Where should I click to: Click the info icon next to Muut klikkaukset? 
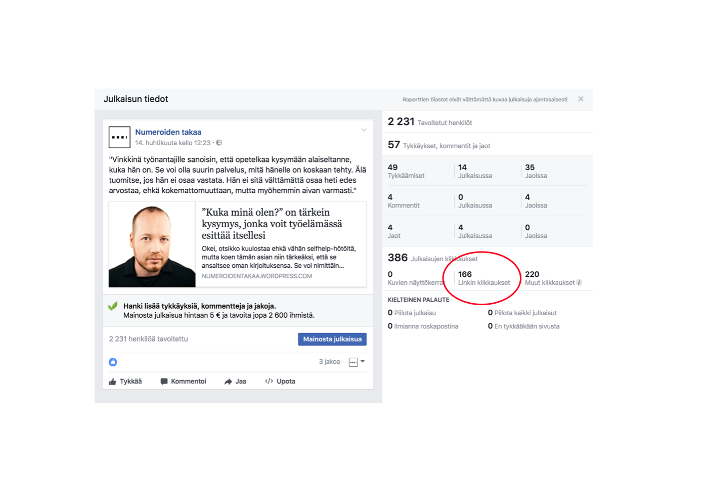pyautogui.click(x=580, y=282)
